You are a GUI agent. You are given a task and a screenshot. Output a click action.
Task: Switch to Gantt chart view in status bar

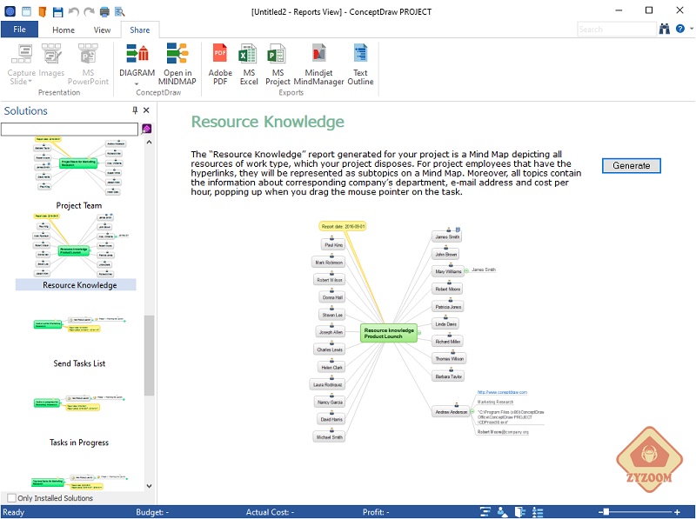[485, 512]
